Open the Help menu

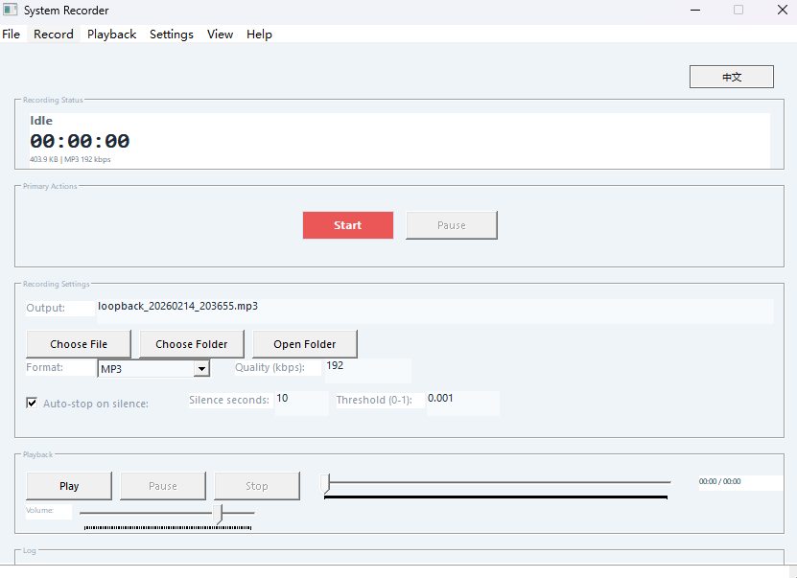click(x=259, y=35)
